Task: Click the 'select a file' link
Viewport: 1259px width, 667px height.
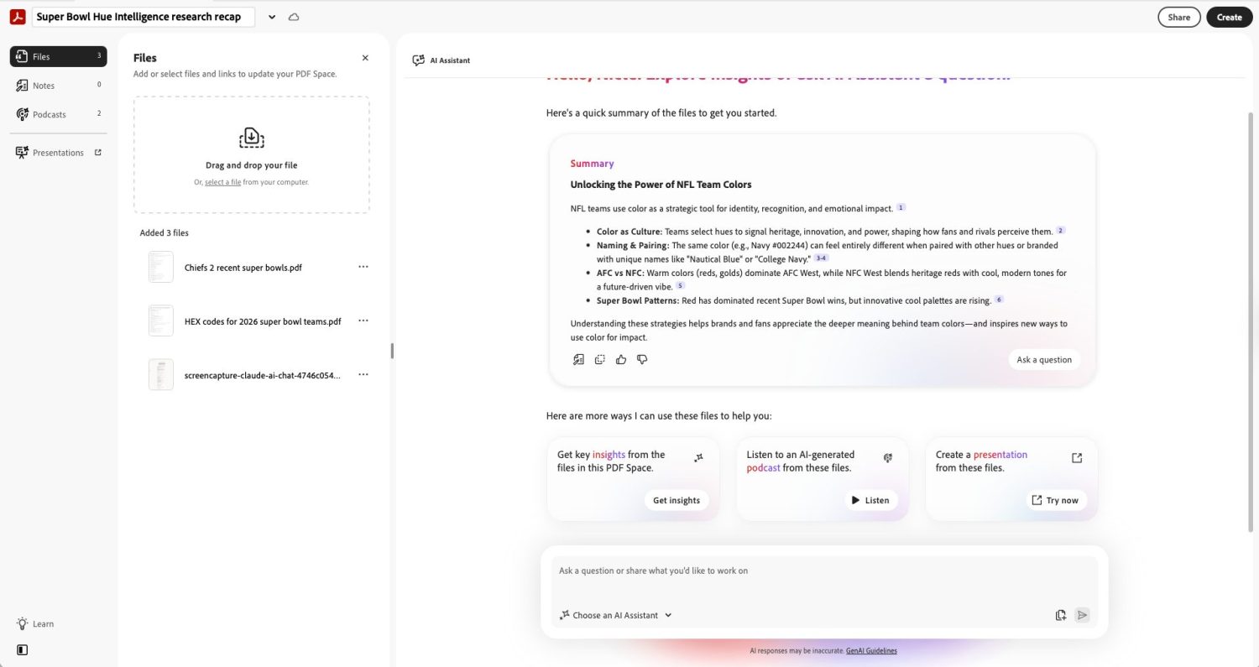Action: (222, 182)
